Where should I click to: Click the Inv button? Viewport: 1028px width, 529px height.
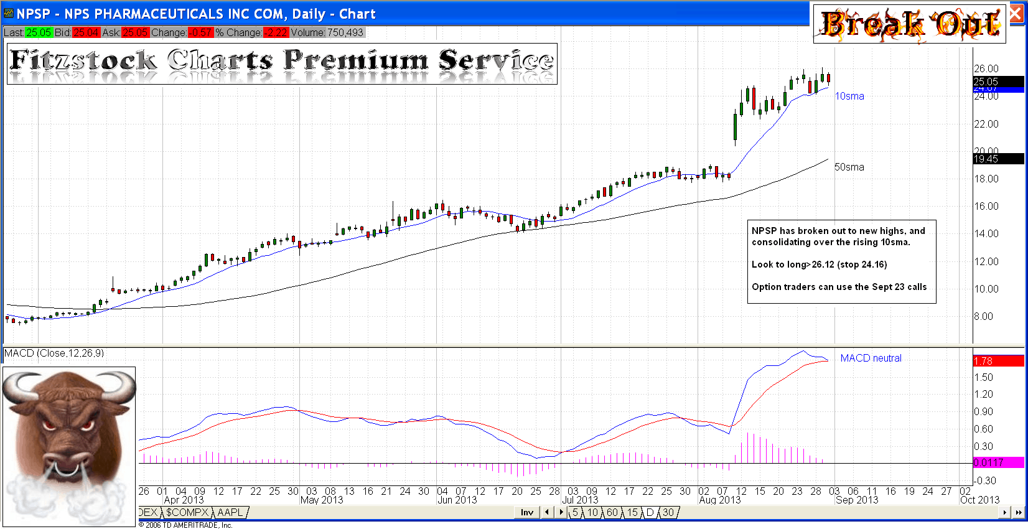527,512
